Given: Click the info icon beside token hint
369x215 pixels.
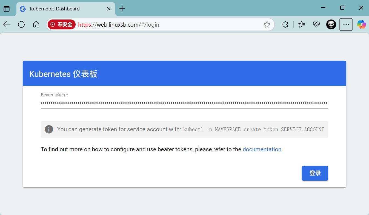Looking at the screenshot, I should point(49,129).
